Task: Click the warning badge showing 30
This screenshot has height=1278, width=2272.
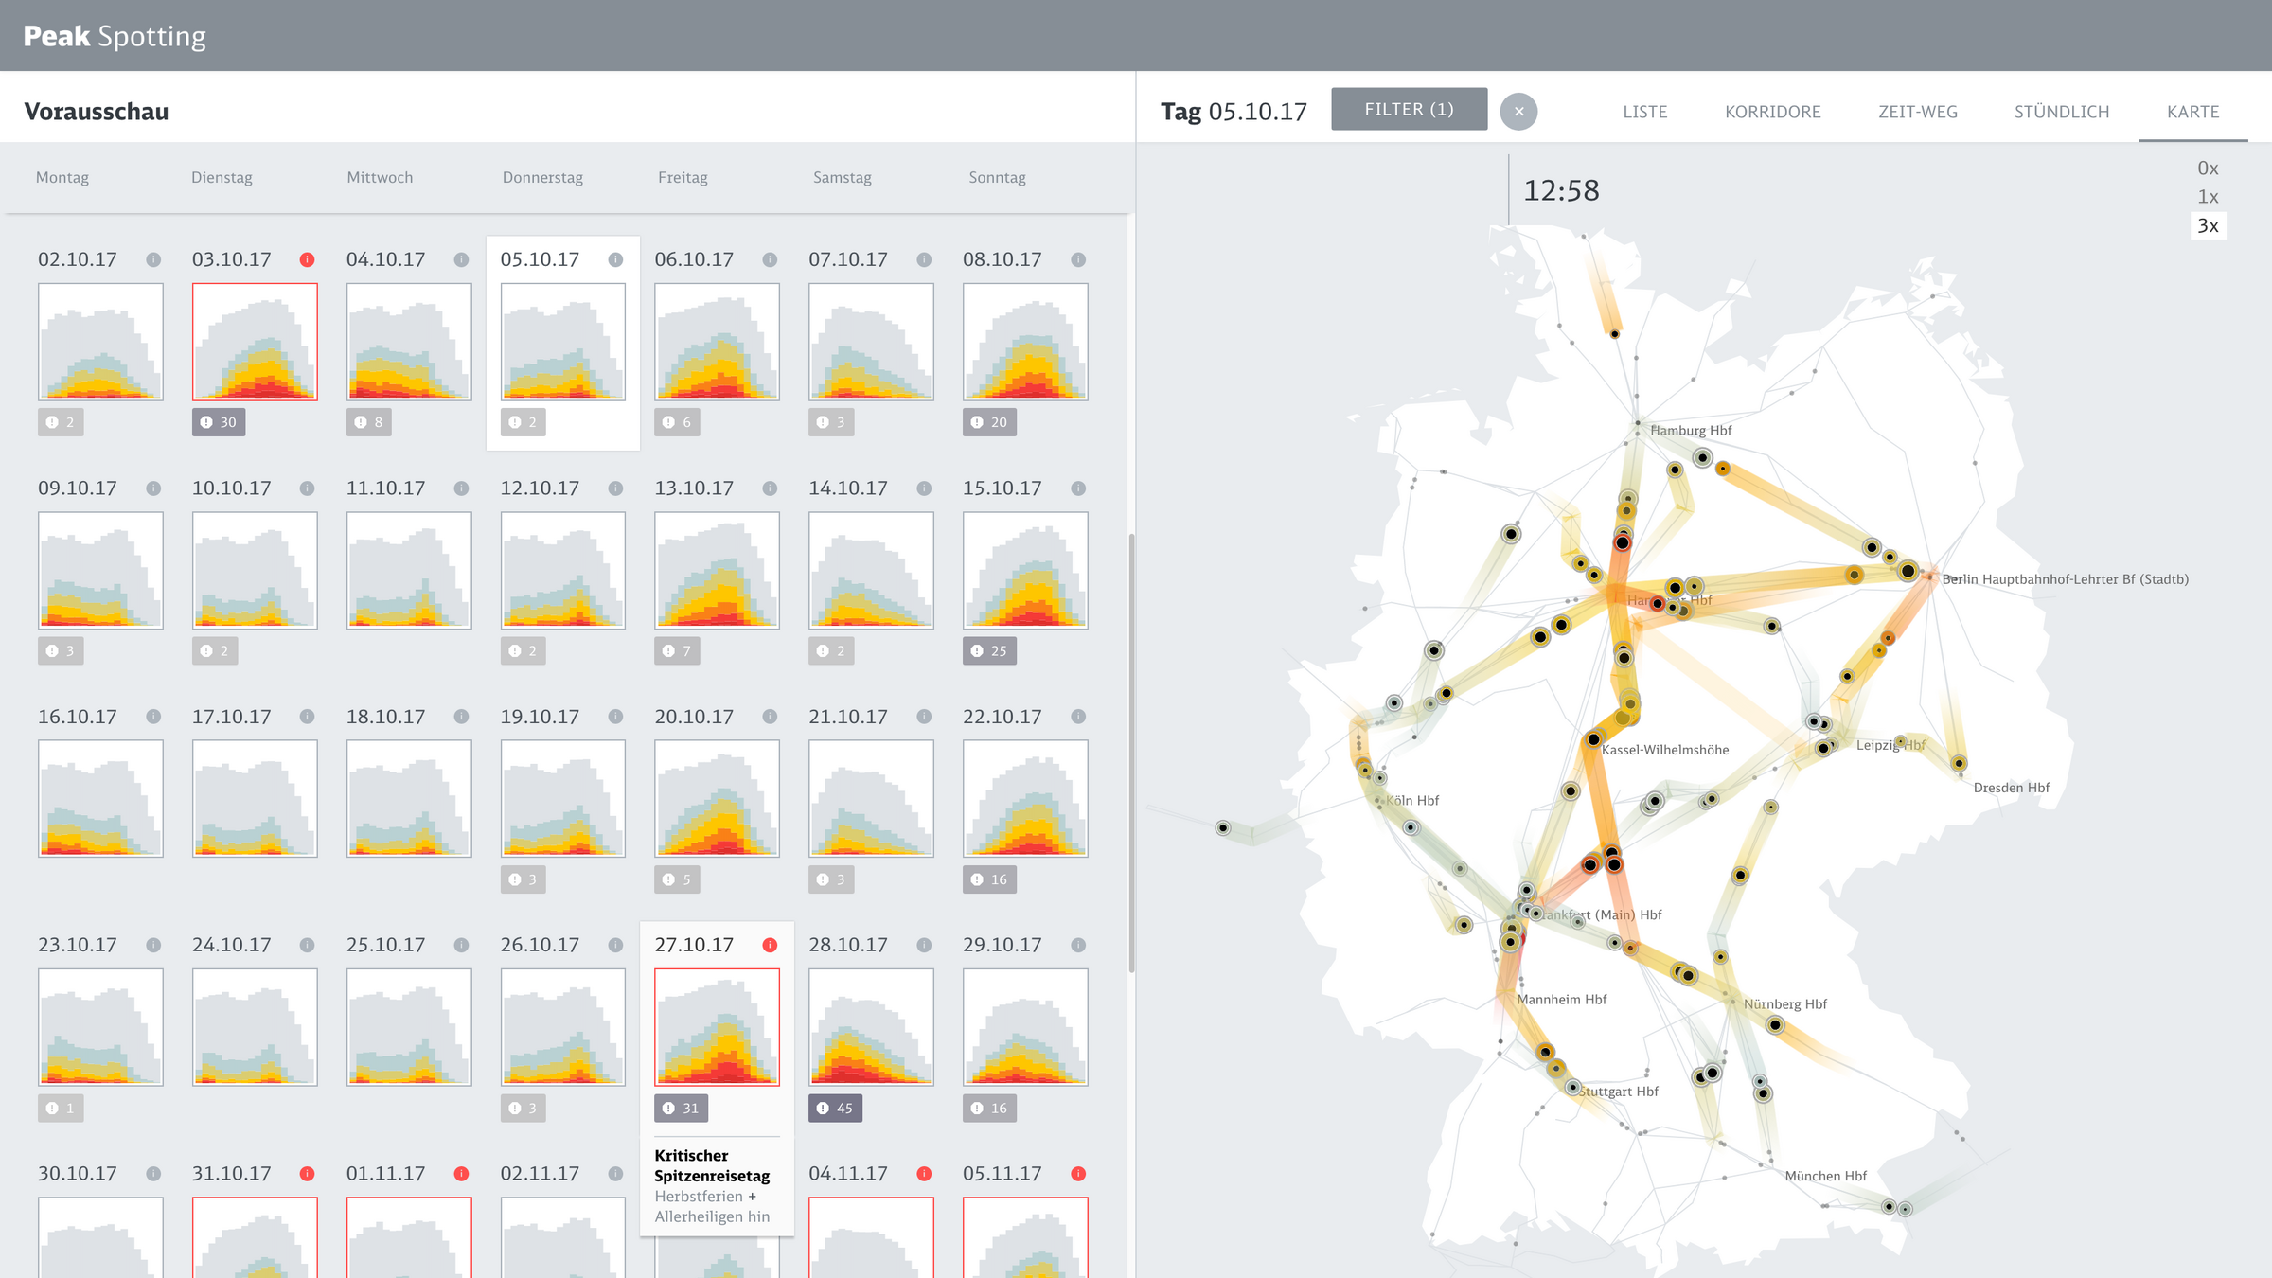Action: pyautogui.click(x=219, y=422)
